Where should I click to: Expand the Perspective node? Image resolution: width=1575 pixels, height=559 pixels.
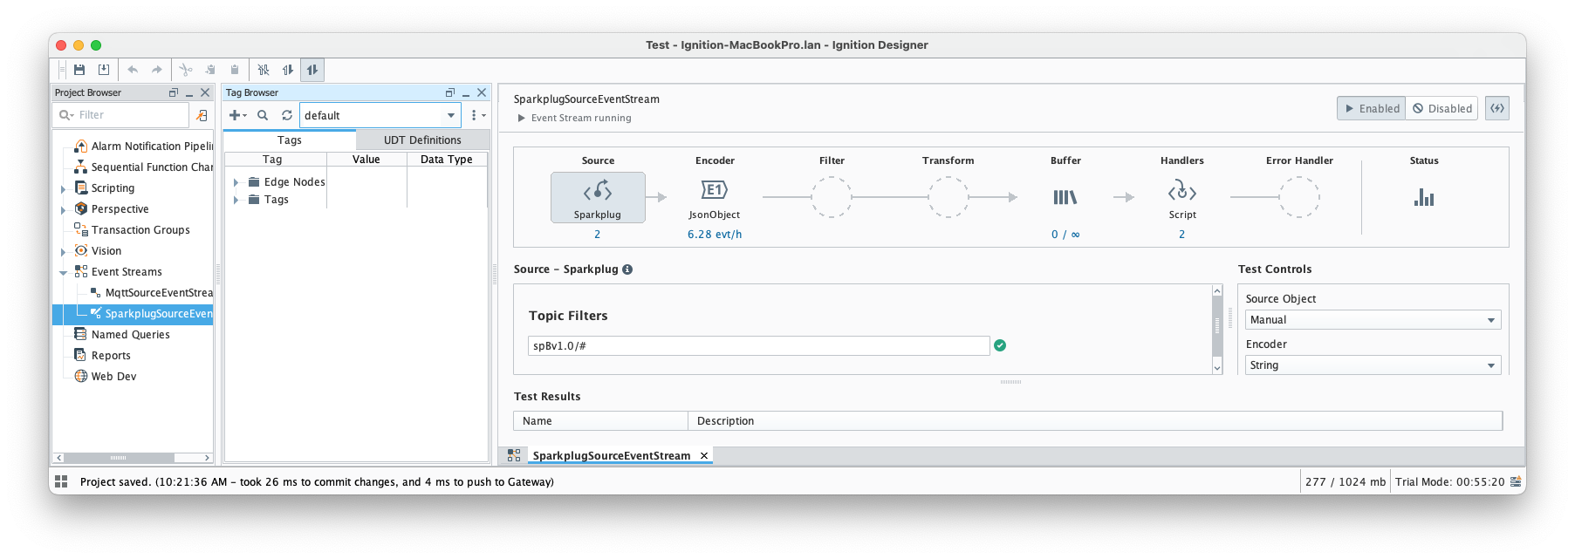pos(63,209)
